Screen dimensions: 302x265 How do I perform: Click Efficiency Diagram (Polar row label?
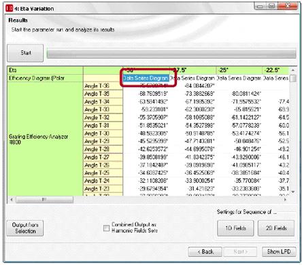click(45, 78)
